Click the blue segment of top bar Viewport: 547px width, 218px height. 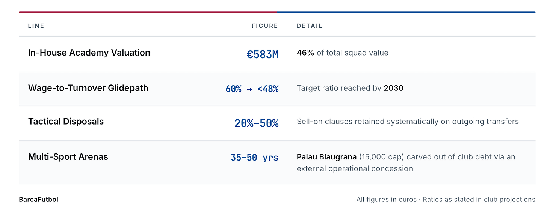[x=406, y=12]
